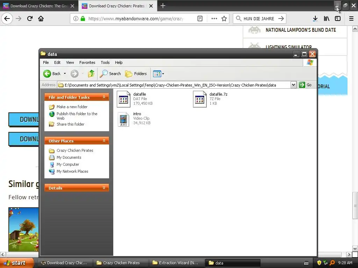Click Explorer's greyed Forward arrow

click(x=74, y=74)
